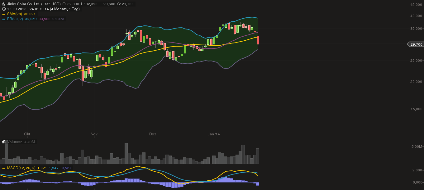Click the bar-chart icon beside Volumen
Viewport: 424px width, 190px height.
point(4,142)
